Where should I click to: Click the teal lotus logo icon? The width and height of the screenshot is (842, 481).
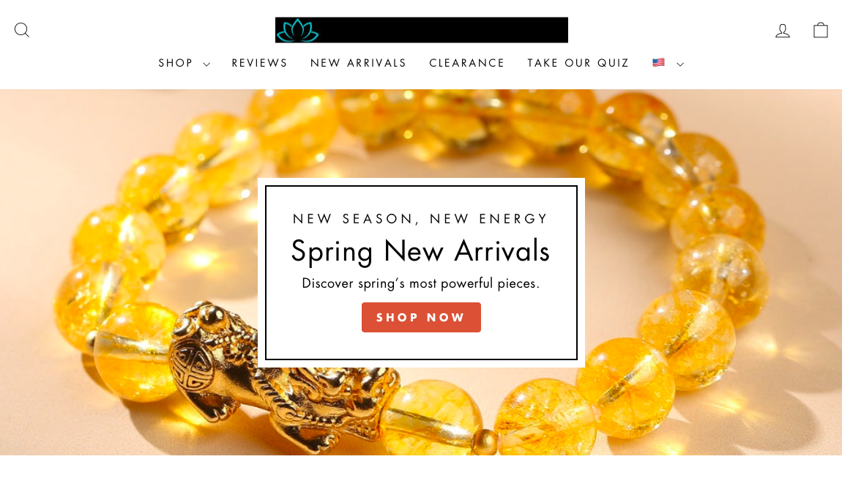click(297, 31)
